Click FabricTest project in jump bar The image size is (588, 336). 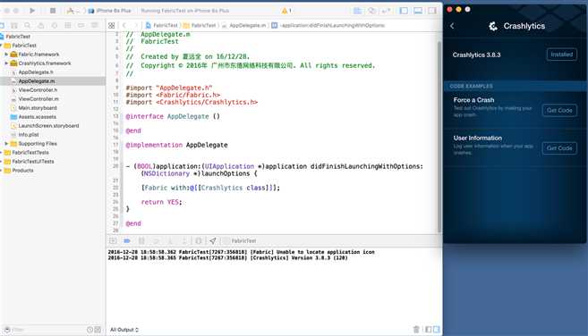coord(162,26)
